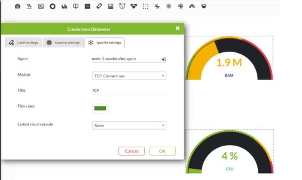This screenshot has height=180, width=302.
Task: Click the RAM label link
Action: [229, 75]
